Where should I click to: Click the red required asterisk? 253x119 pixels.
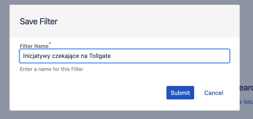pos(50,43)
